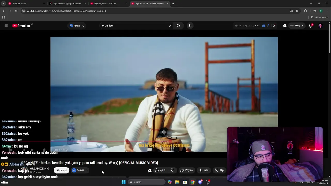
Task: Open File Explorer from the taskbar
Action: [177, 182]
